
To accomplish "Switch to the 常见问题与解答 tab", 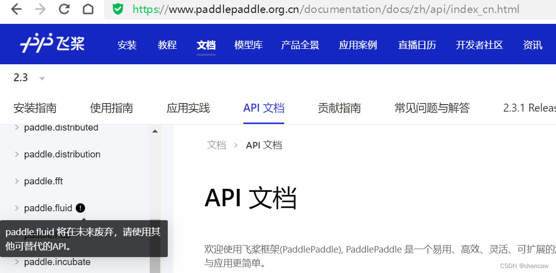I will pos(432,108).
